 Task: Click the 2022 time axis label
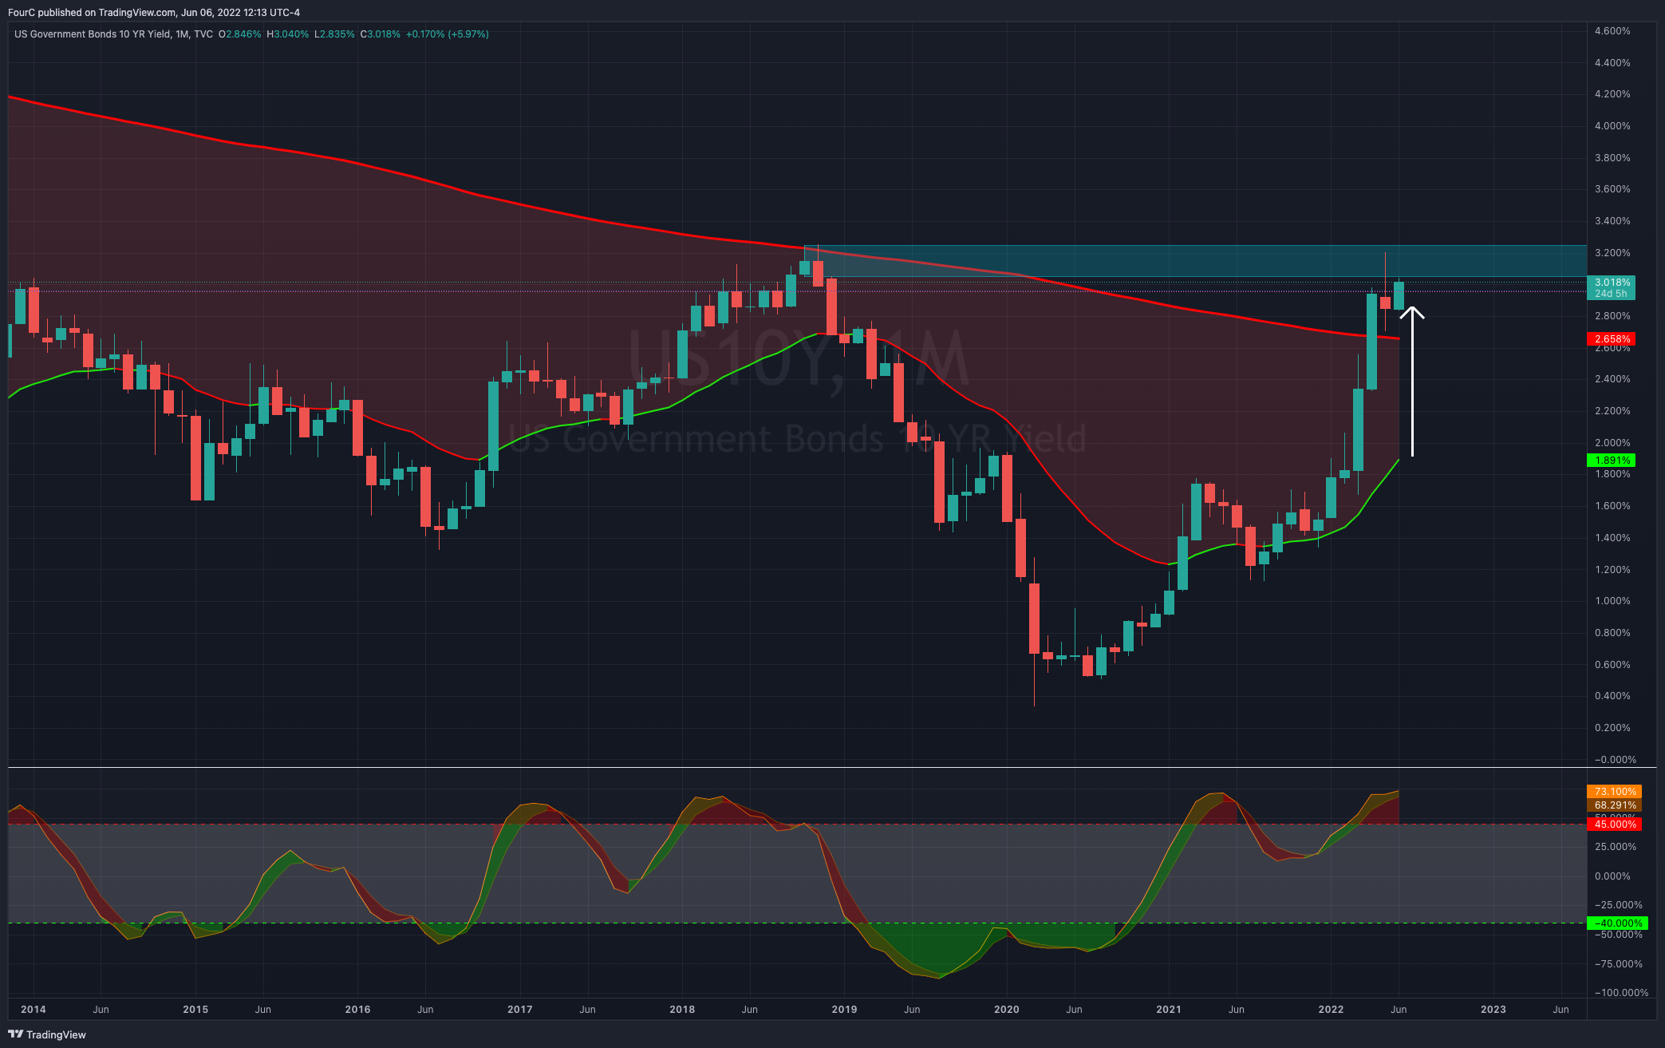click(x=1331, y=1010)
